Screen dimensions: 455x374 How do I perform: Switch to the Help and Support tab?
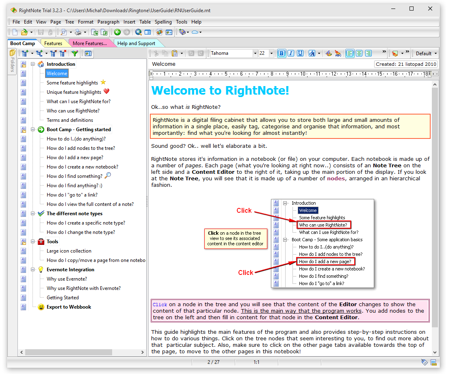[136, 43]
